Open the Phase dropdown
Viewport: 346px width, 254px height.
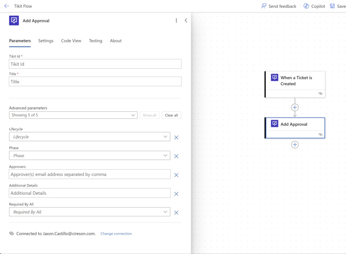point(90,156)
